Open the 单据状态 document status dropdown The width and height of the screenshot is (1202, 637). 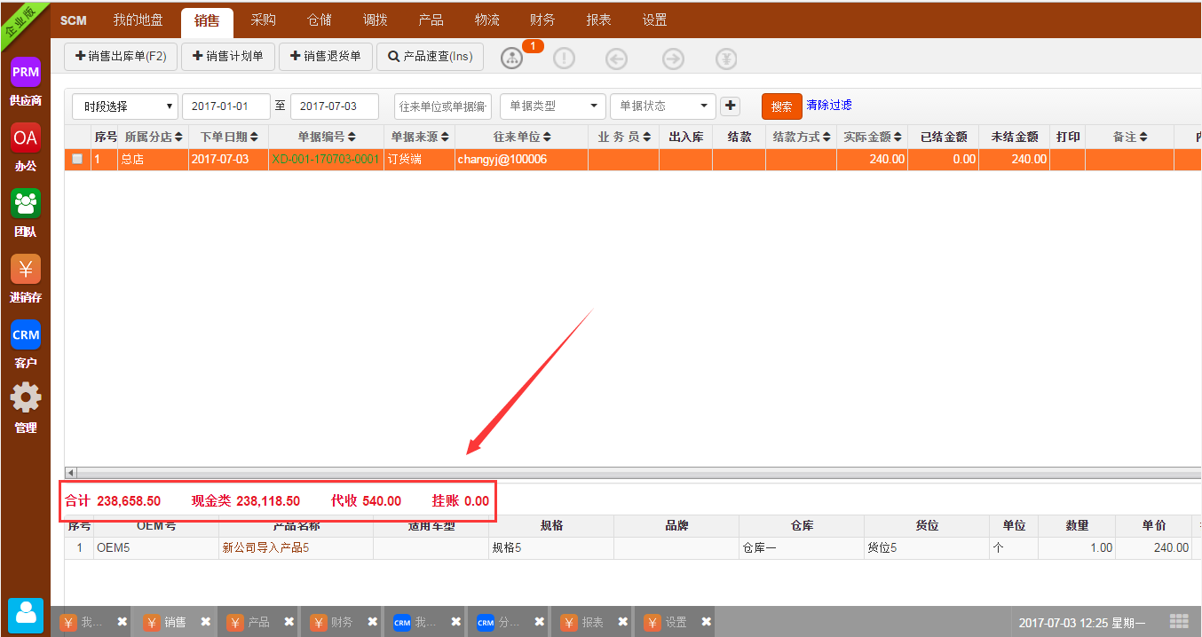pyautogui.click(x=662, y=106)
